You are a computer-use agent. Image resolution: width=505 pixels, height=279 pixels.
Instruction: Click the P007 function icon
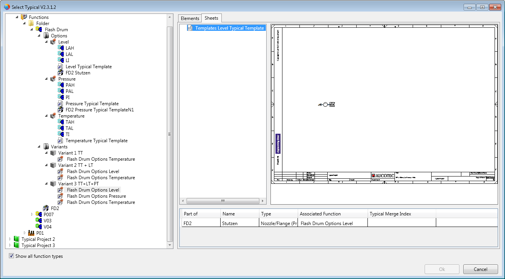pos(39,215)
